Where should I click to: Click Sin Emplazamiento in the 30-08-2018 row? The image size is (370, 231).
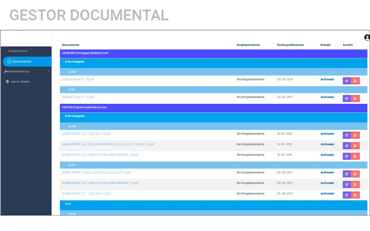tap(250, 79)
